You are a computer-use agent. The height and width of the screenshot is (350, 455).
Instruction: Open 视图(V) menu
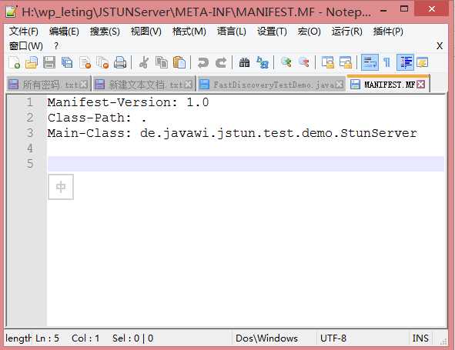(146, 32)
